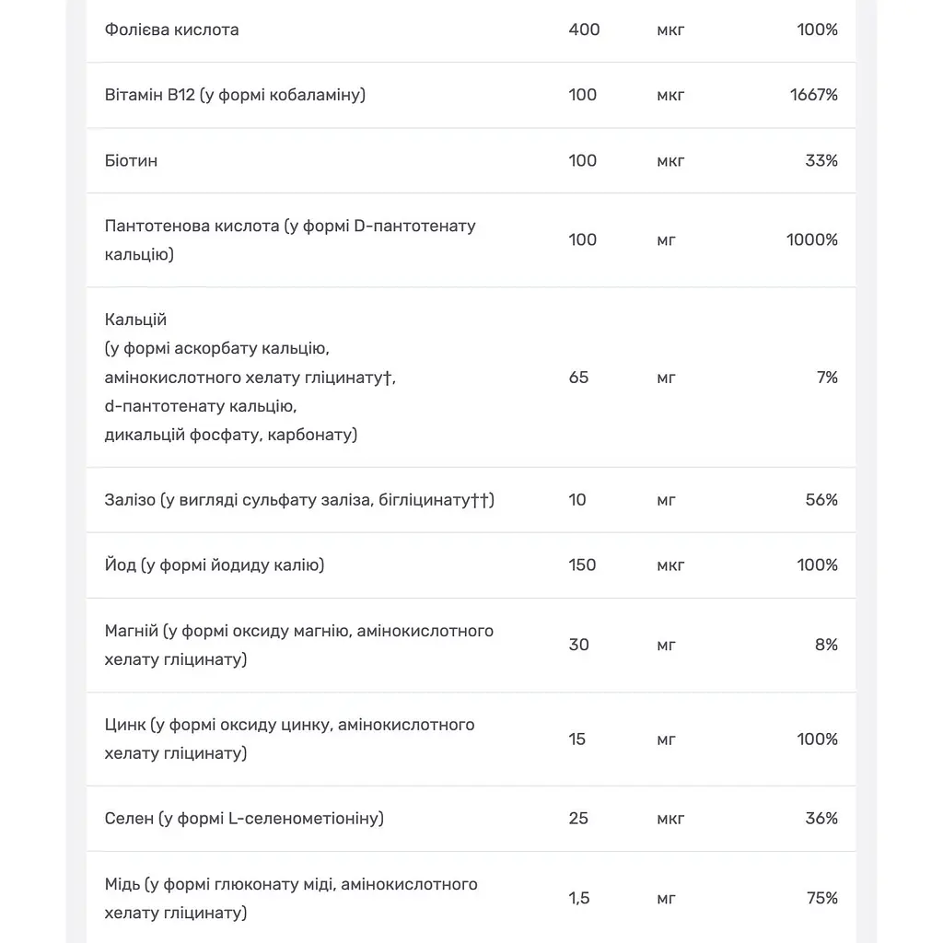Select the мкг unit in the selenium row
Viewport: 943px width, 943px height.
[670, 819]
